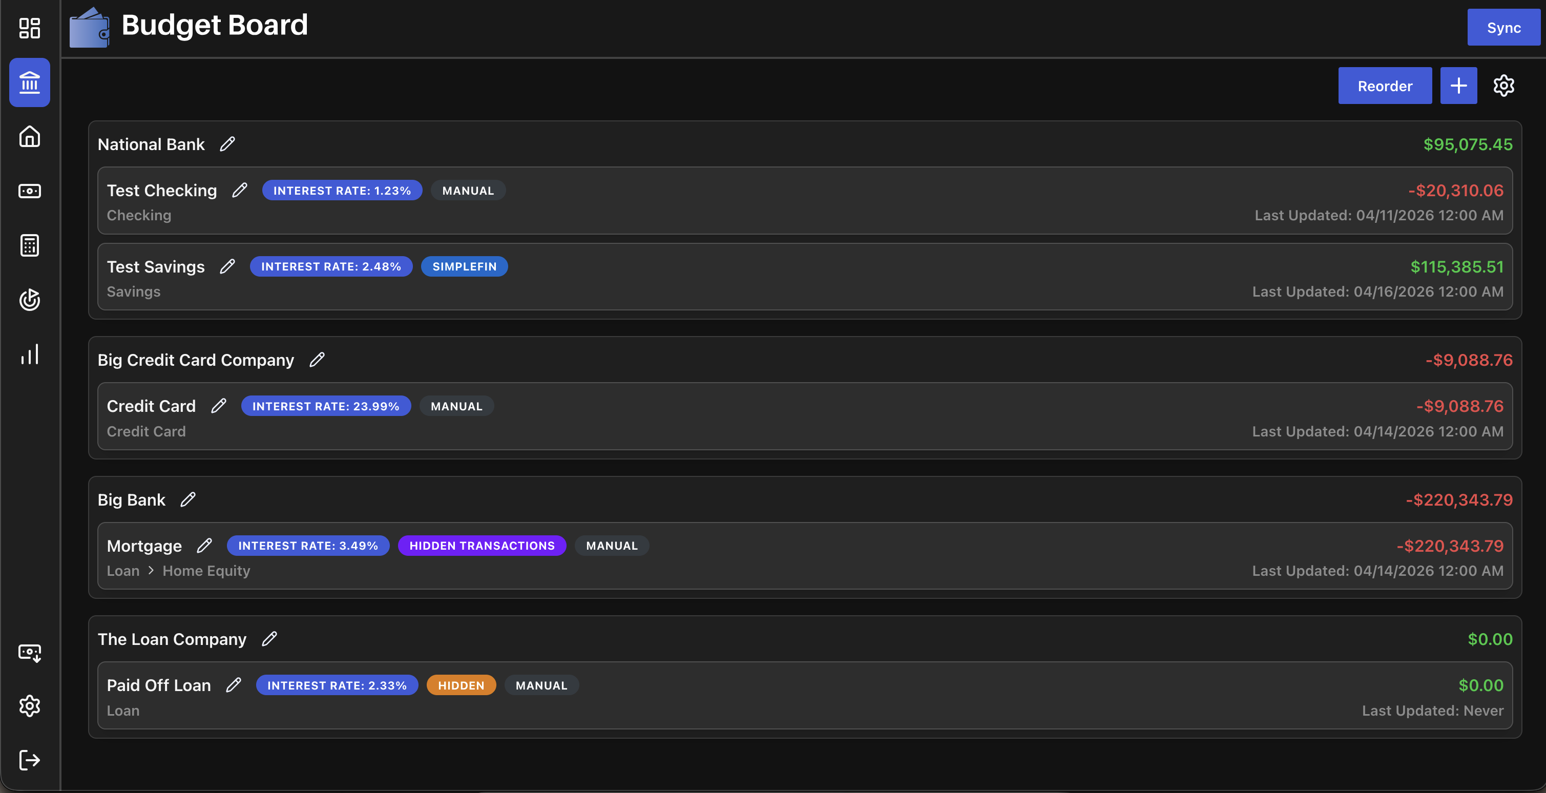Open the goals target icon in sidebar
This screenshot has height=793, width=1546.
point(29,300)
